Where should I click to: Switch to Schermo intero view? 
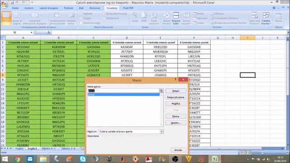pos(71,18)
